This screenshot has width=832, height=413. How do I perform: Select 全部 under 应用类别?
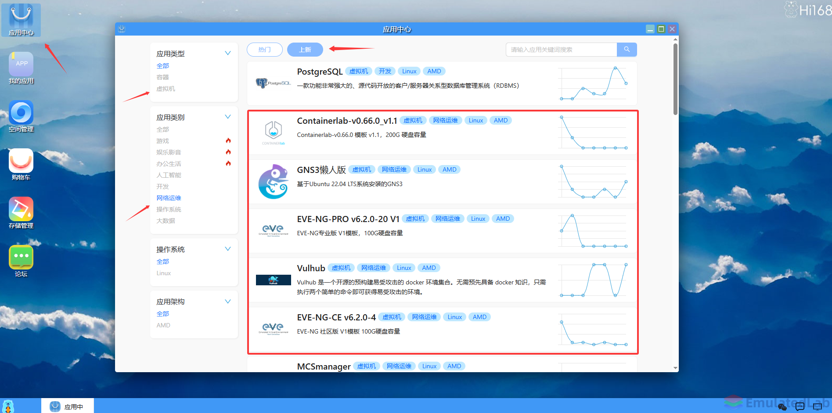[163, 129]
